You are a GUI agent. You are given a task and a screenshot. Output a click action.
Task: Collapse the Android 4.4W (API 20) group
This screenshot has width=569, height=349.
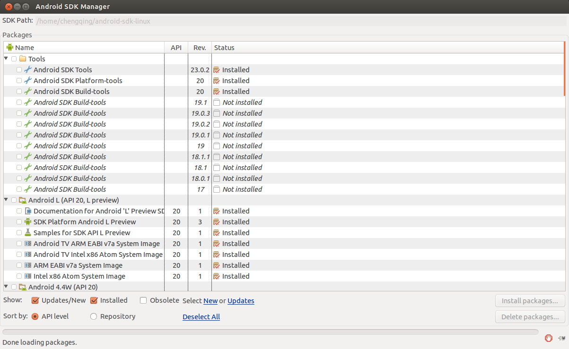[6, 286]
